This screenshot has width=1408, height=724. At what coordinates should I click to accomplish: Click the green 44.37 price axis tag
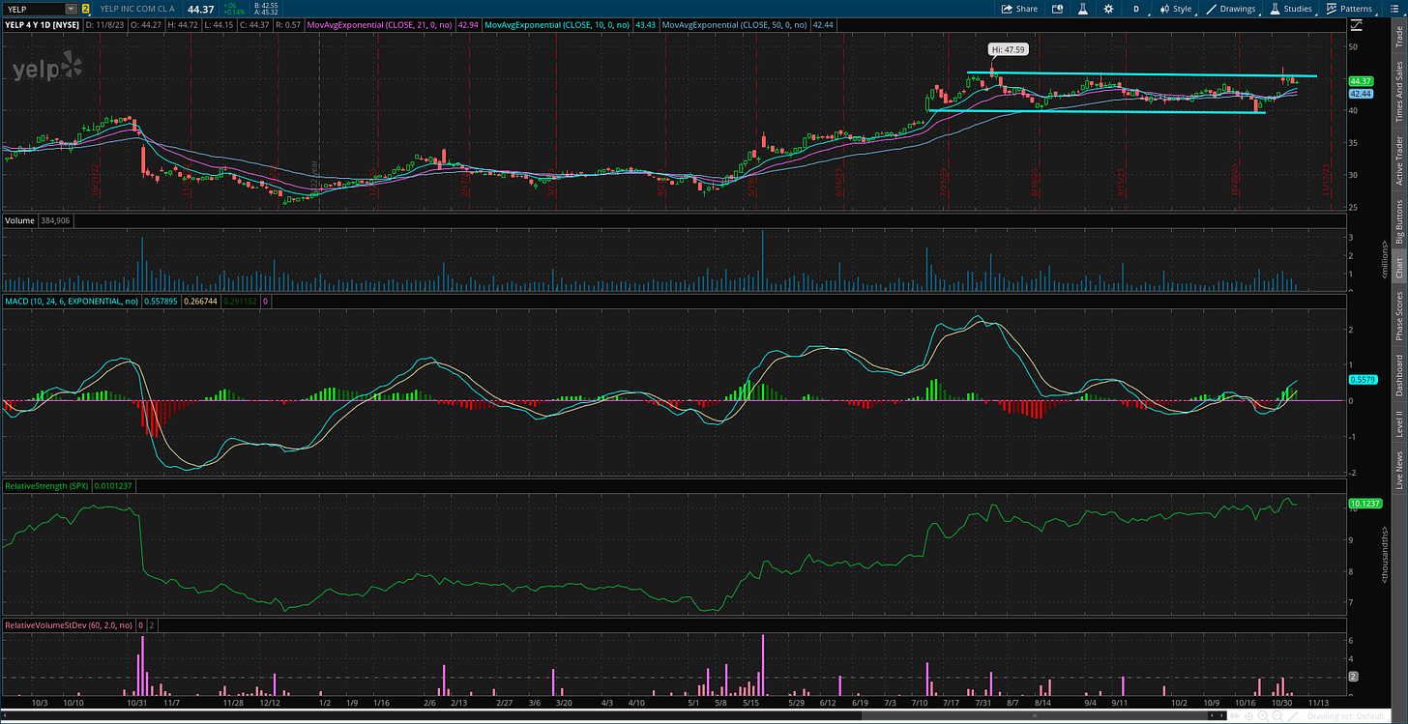pos(1362,81)
